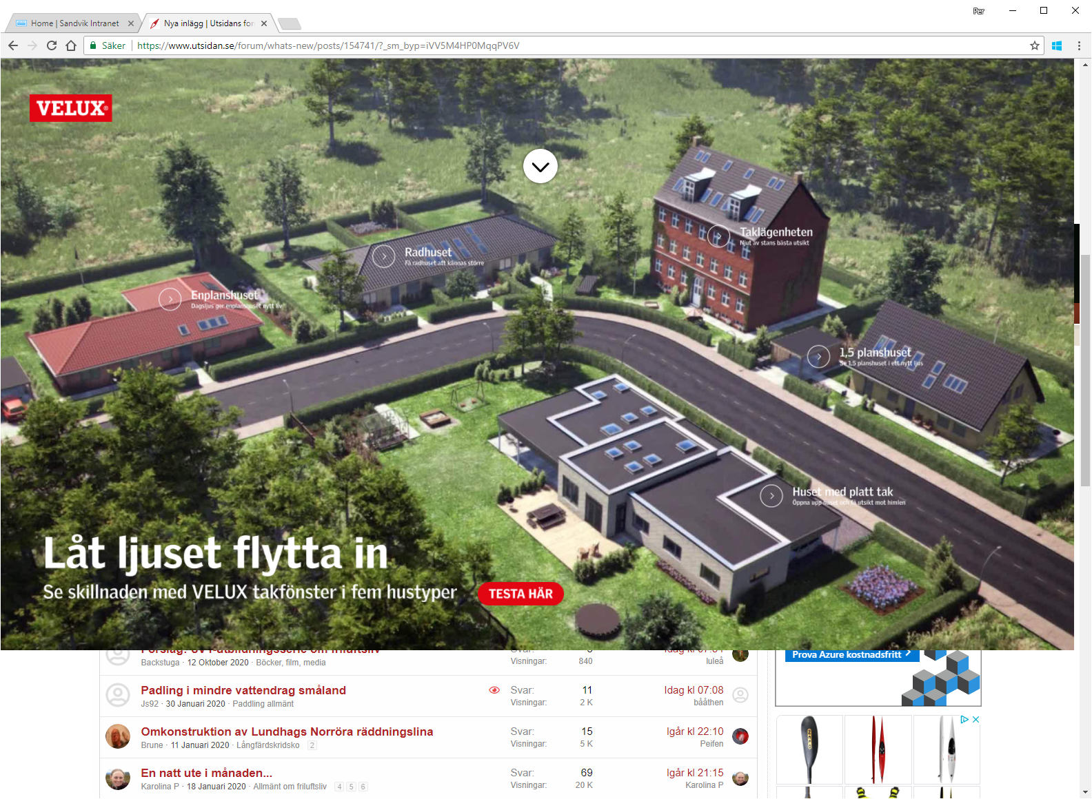1092x799 pixels.
Task: Open the Långfärdskridsko forum link
Action: tap(268, 745)
